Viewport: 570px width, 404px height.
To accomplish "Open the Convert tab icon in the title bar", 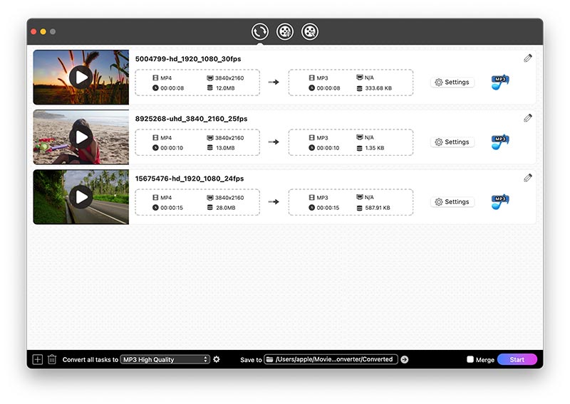I will (x=259, y=31).
